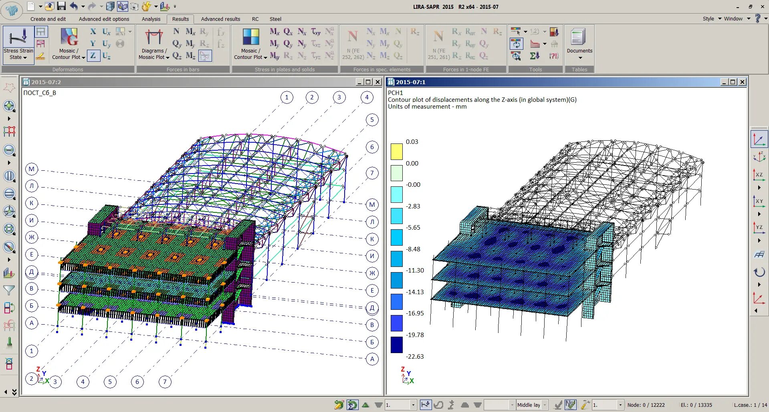Toggle the isometric axes view button at right
Screen dimensions: 769x412
click(x=759, y=140)
